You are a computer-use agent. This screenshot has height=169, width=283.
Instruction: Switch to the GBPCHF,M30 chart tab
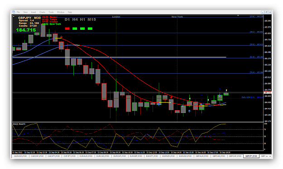[235, 156]
